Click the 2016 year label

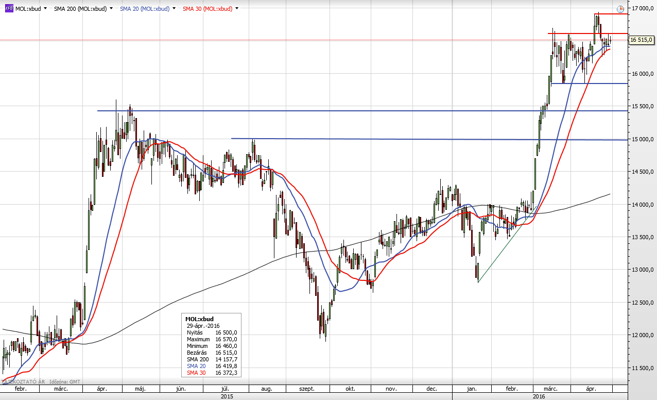539,396
